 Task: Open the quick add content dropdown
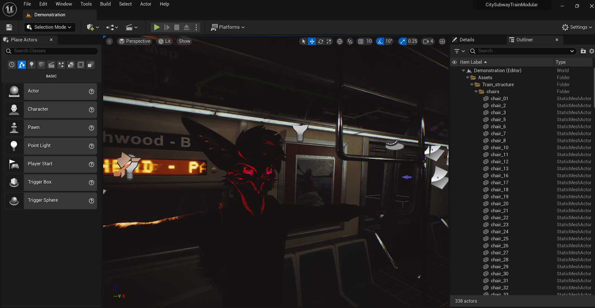(93, 27)
